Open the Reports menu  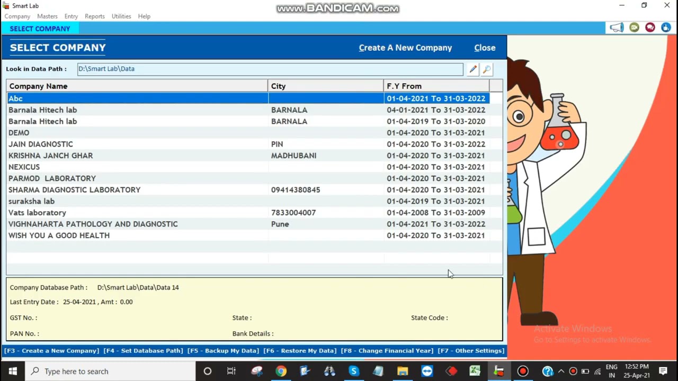click(x=95, y=16)
